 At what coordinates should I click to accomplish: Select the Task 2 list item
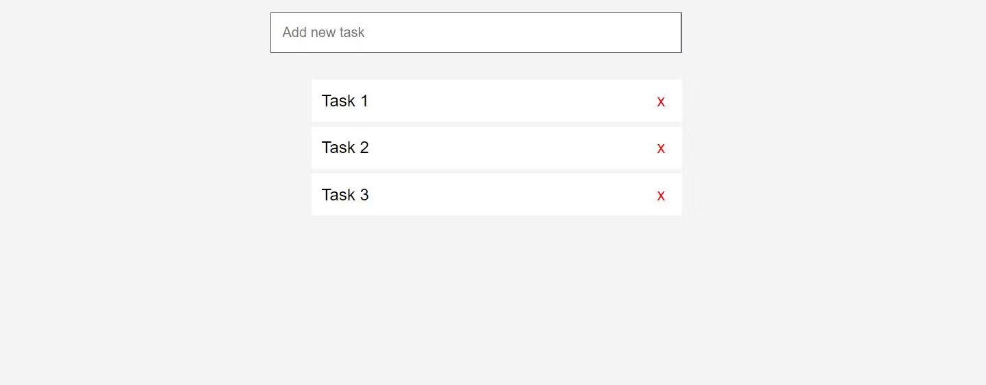(496, 148)
